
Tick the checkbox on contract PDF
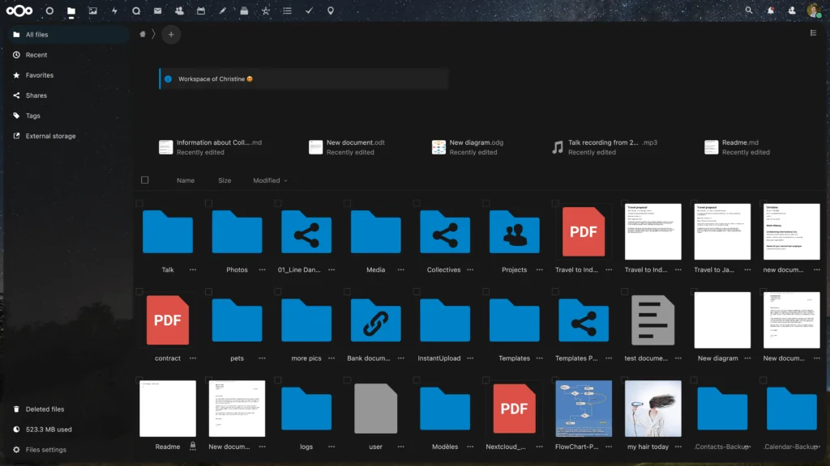point(139,291)
